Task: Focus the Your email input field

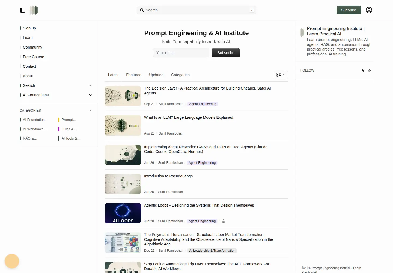Action: tap(181, 53)
